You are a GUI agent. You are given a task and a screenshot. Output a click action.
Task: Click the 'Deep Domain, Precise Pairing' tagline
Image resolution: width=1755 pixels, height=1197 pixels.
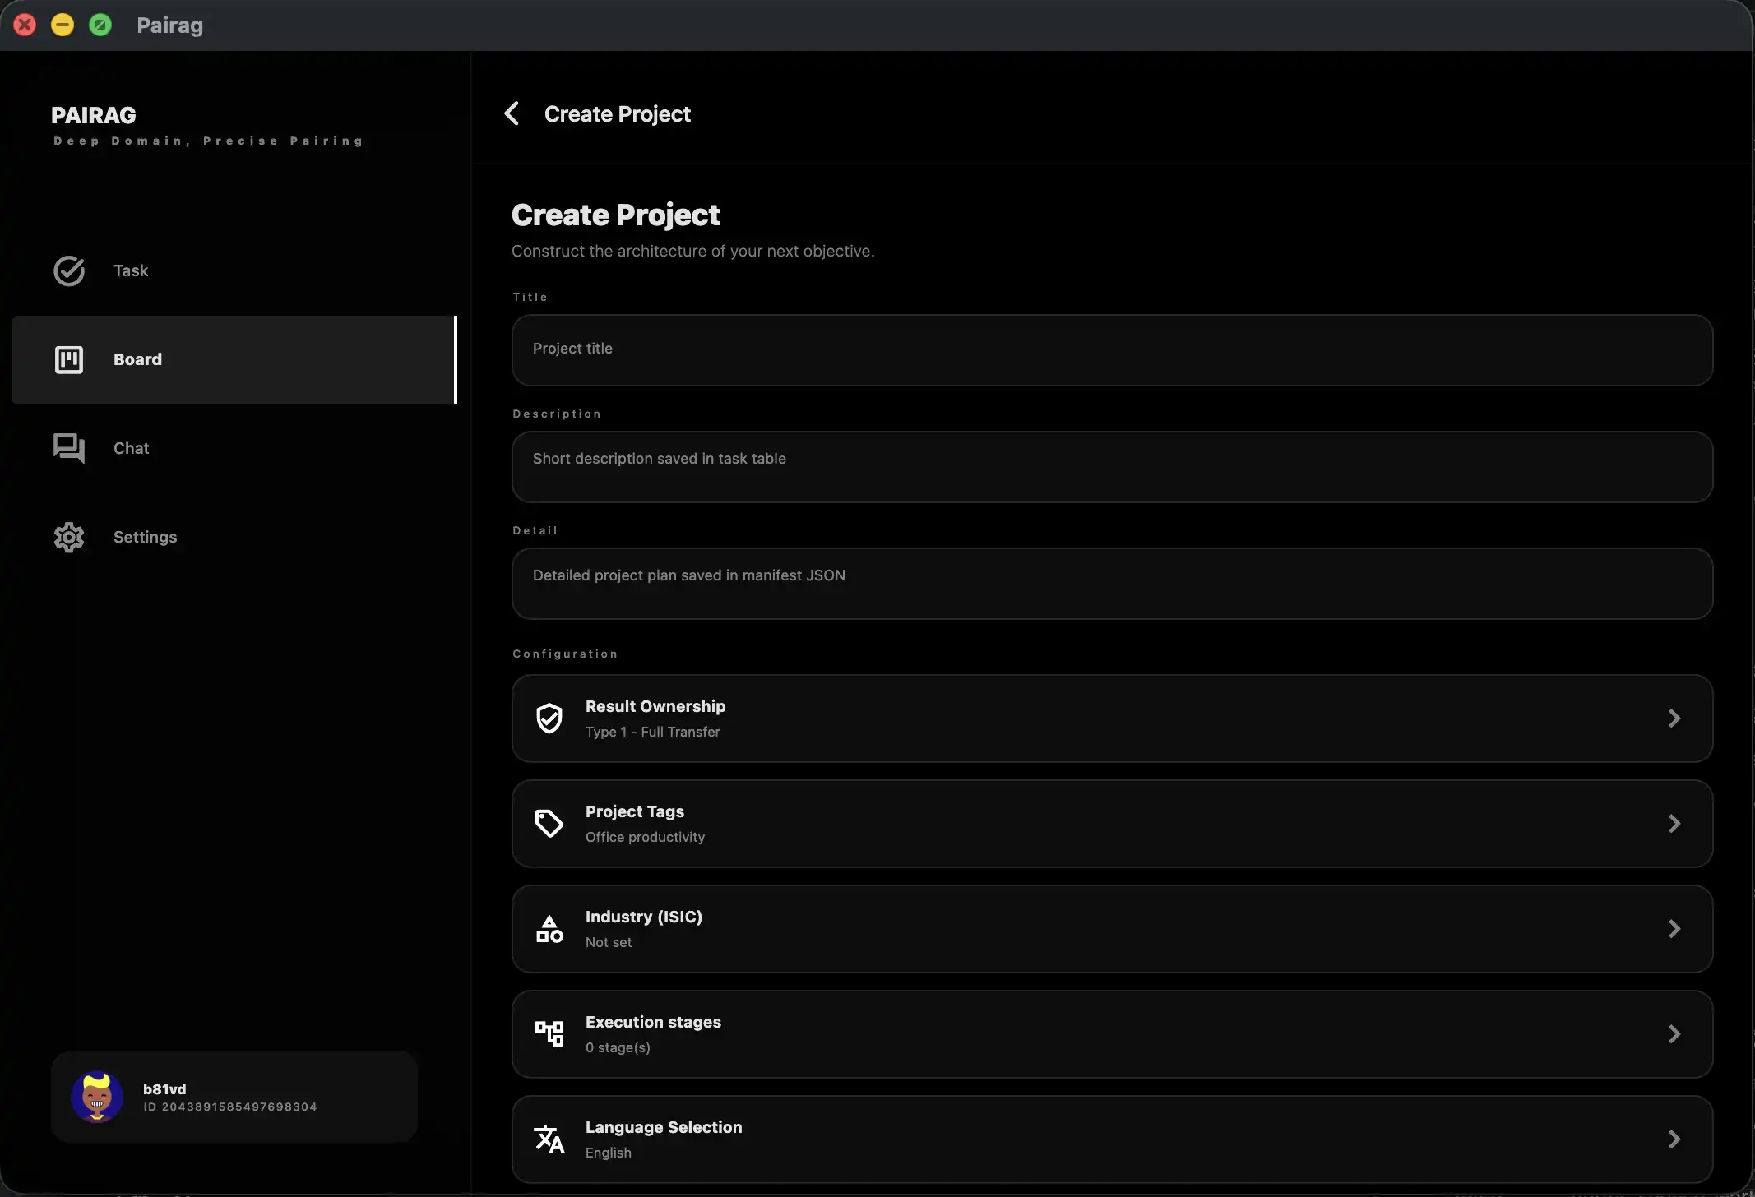point(208,141)
